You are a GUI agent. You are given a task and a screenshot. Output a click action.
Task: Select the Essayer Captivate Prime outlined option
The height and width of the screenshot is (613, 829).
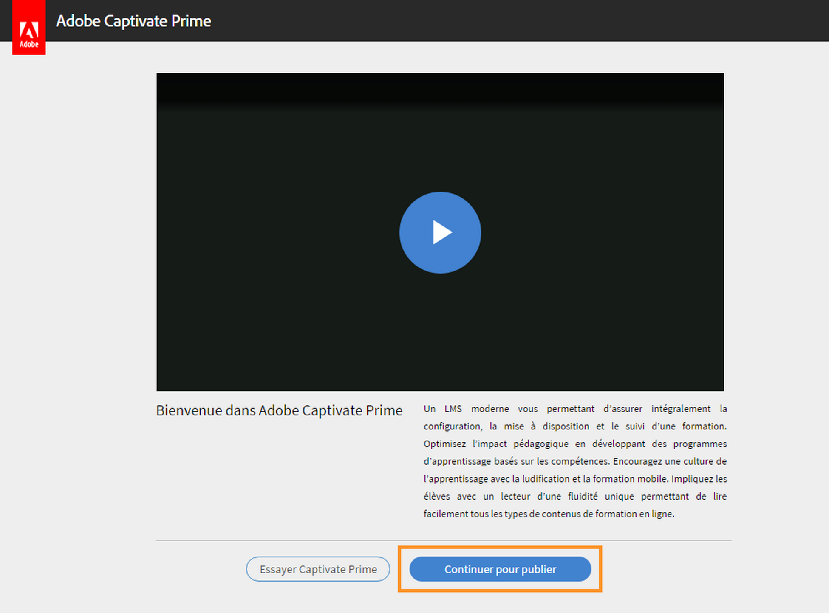point(318,569)
